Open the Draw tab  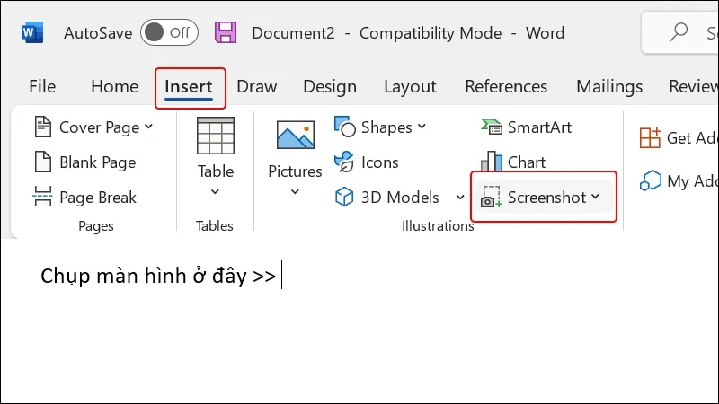257,86
